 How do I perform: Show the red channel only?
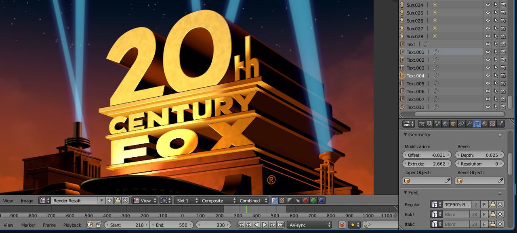tap(305, 200)
